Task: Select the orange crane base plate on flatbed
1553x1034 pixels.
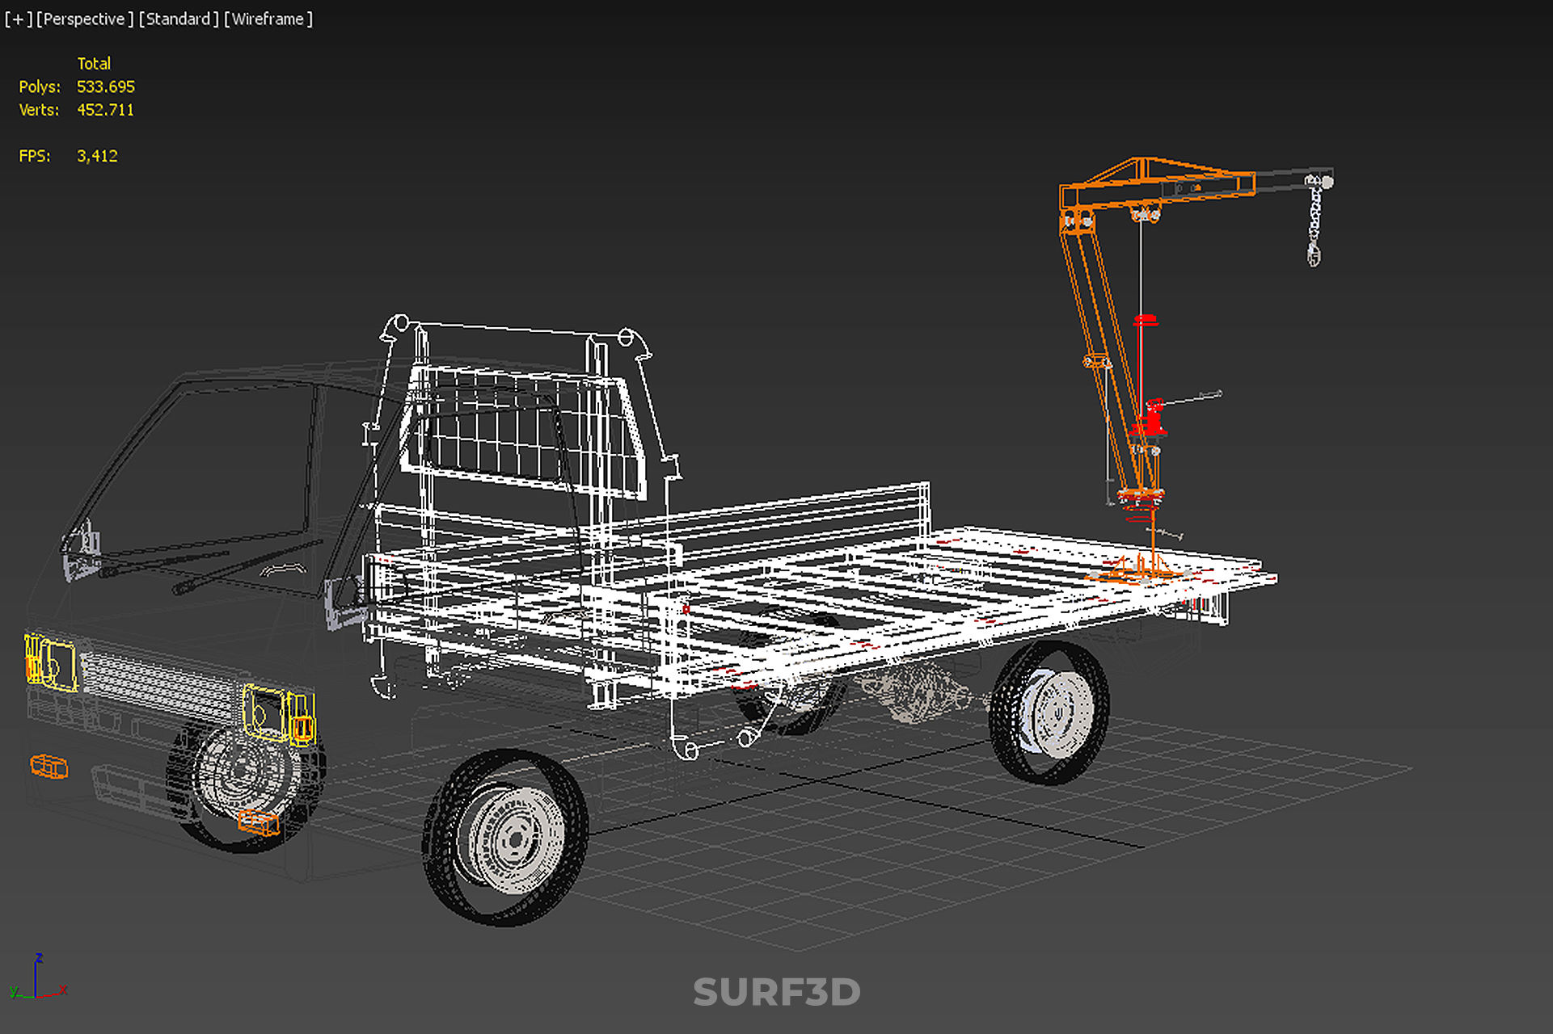Action: click(1132, 573)
